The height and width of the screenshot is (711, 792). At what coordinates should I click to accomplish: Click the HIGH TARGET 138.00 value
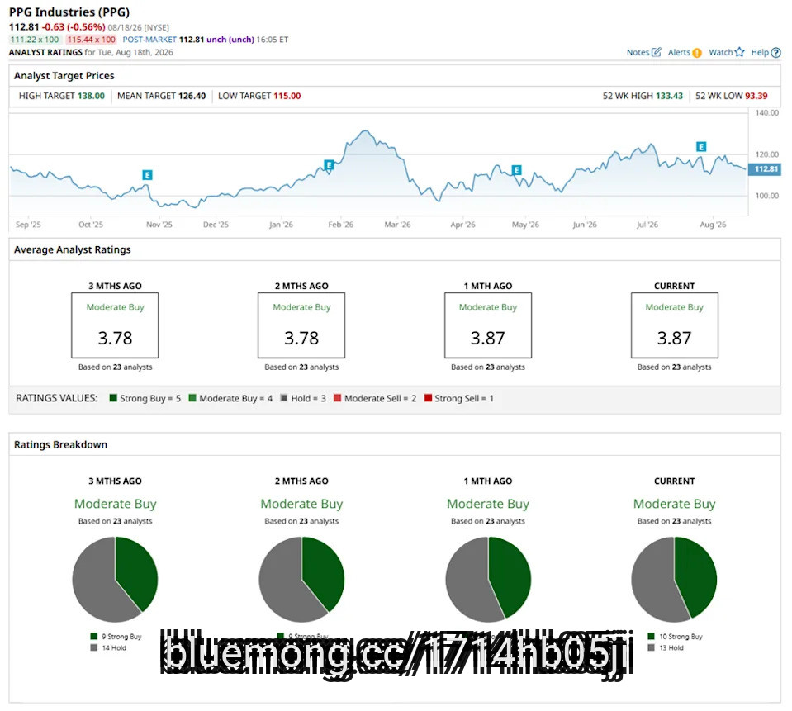(x=91, y=96)
